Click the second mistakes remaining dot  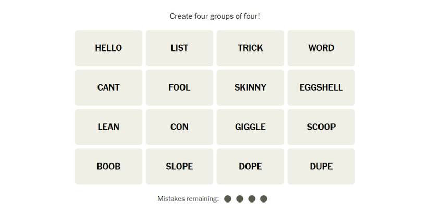[x=240, y=199]
